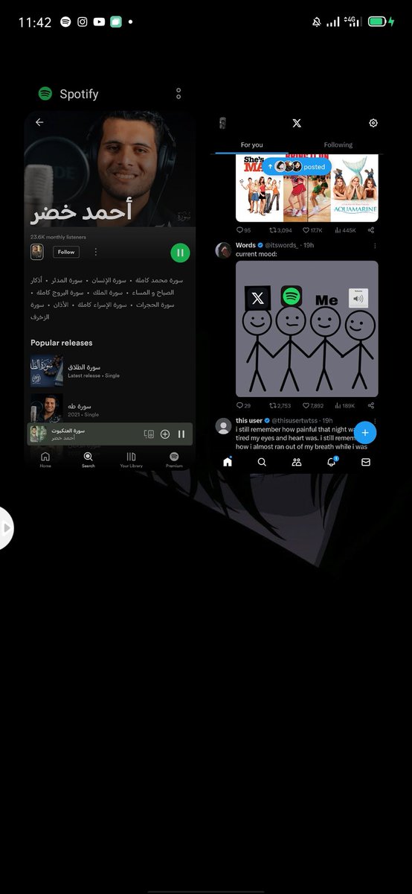Click the Follow button on artist page
This screenshot has width=412, height=894.
pyautogui.click(x=66, y=252)
